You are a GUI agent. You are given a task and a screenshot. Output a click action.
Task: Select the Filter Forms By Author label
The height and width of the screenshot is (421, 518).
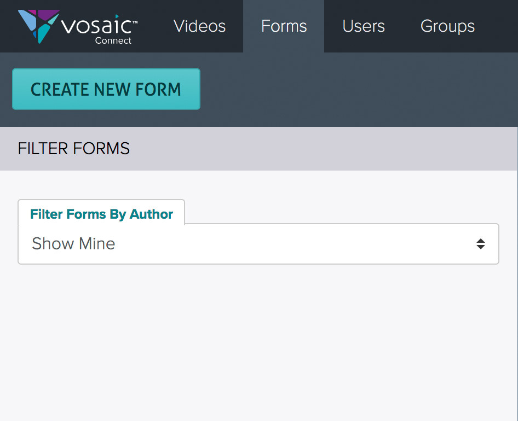click(x=101, y=214)
